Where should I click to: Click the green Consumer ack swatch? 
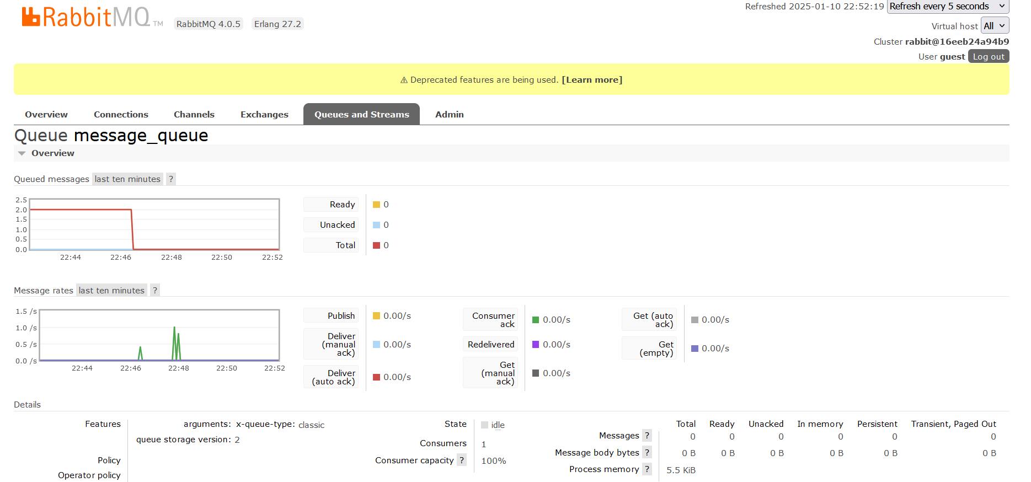536,320
